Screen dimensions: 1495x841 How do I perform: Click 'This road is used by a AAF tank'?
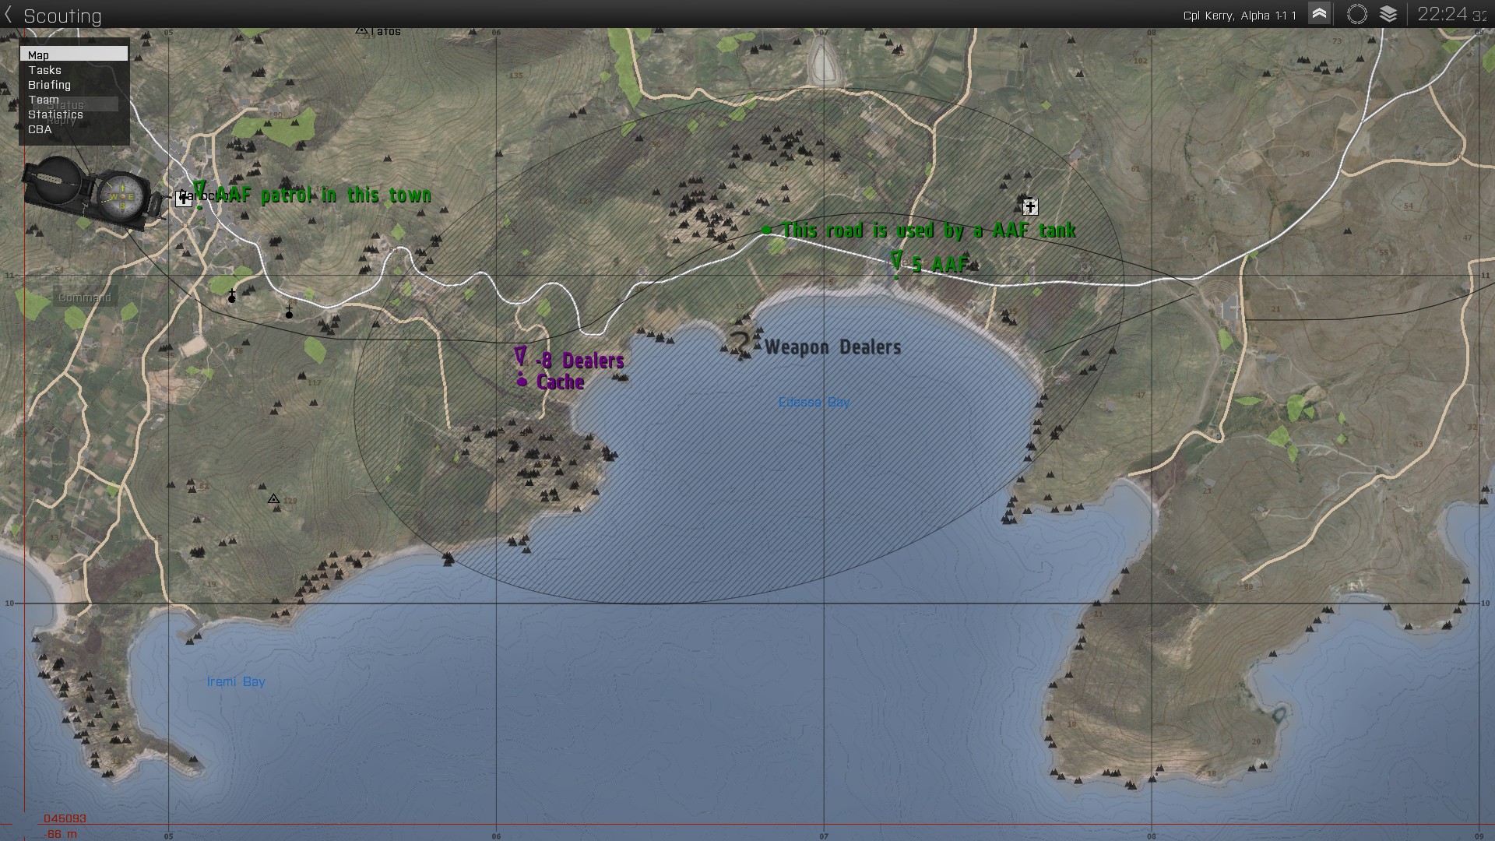[x=929, y=230]
